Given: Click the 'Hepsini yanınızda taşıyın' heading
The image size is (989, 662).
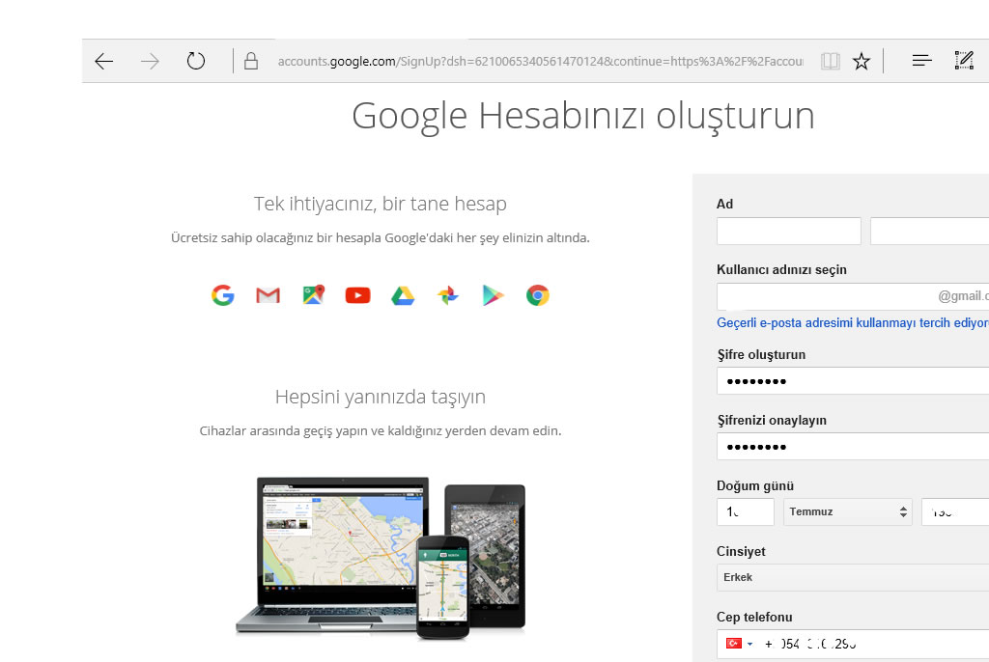Looking at the screenshot, I should coord(381,397).
